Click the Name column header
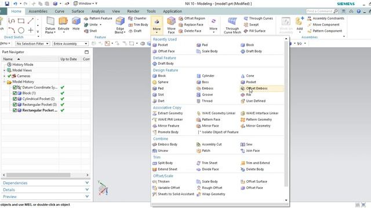The height and width of the screenshot is (208, 371). coord(30,59)
